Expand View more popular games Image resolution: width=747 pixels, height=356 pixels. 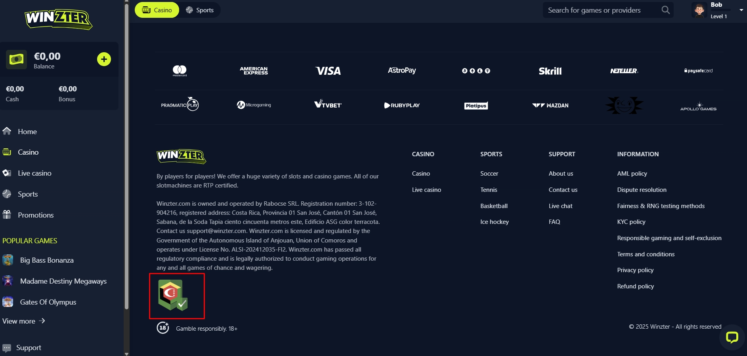coord(24,321)
